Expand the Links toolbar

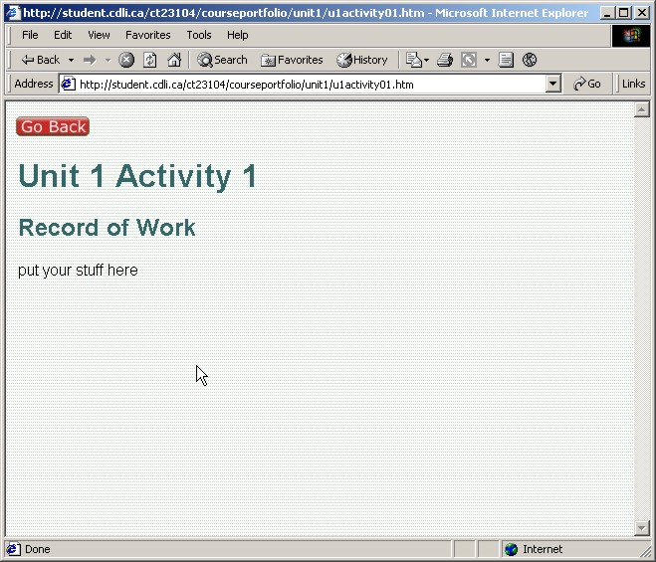pos(633,84)
